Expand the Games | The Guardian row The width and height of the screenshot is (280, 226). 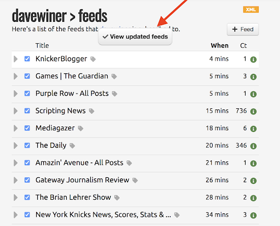click(x=16, y=76)
